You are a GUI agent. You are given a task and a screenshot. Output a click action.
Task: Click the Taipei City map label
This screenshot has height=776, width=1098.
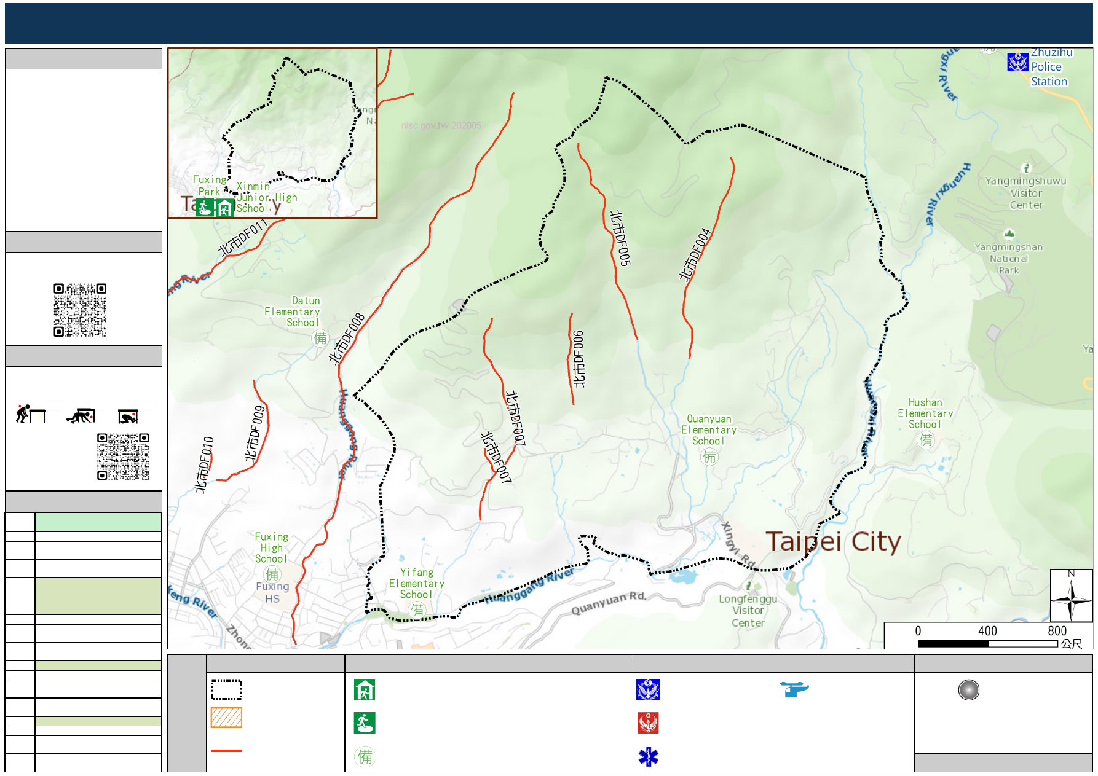point(834,542)
